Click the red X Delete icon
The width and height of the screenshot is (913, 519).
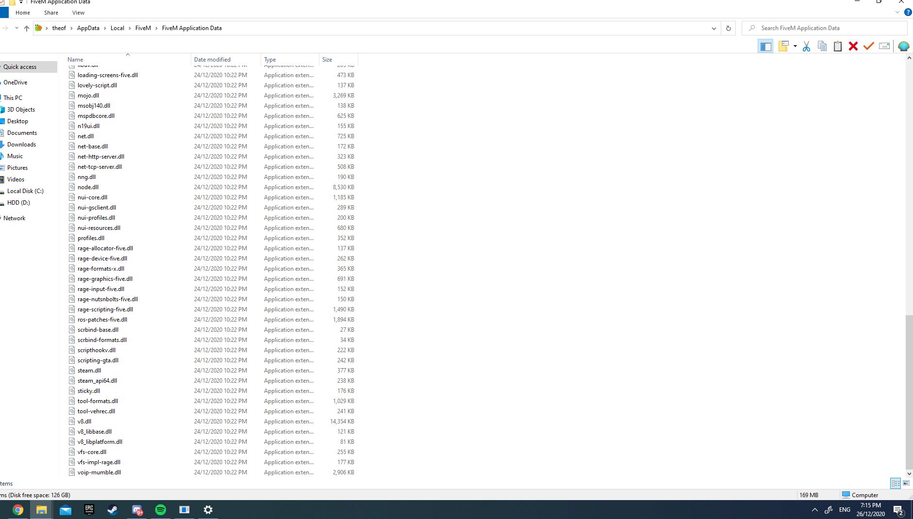[853, 46]
